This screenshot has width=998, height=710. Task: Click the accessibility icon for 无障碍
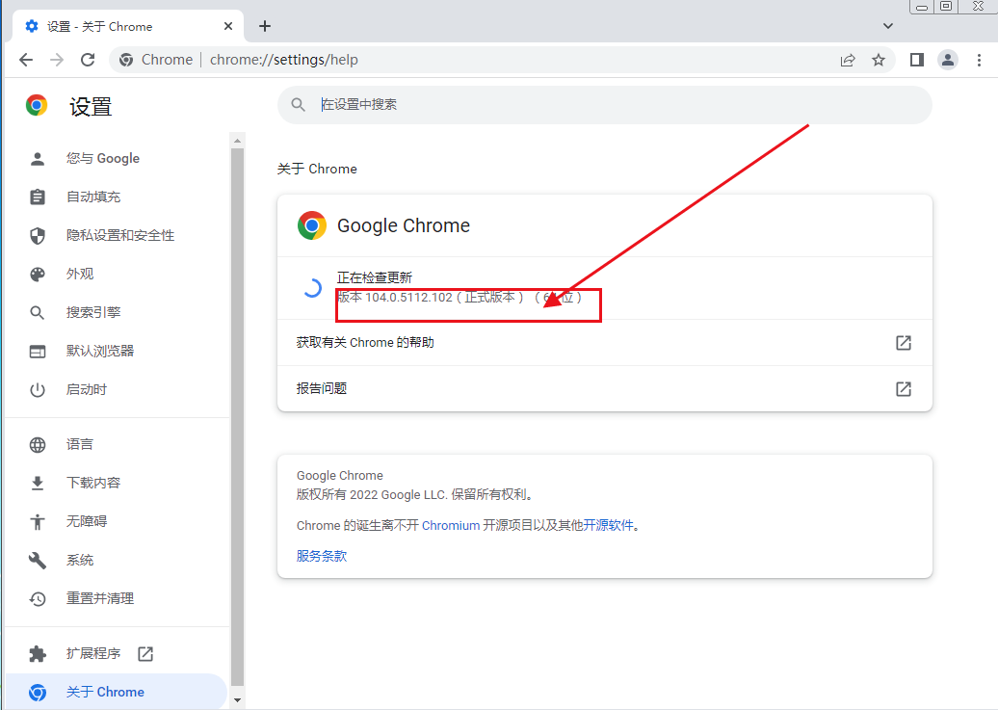(x=38, y=521)
